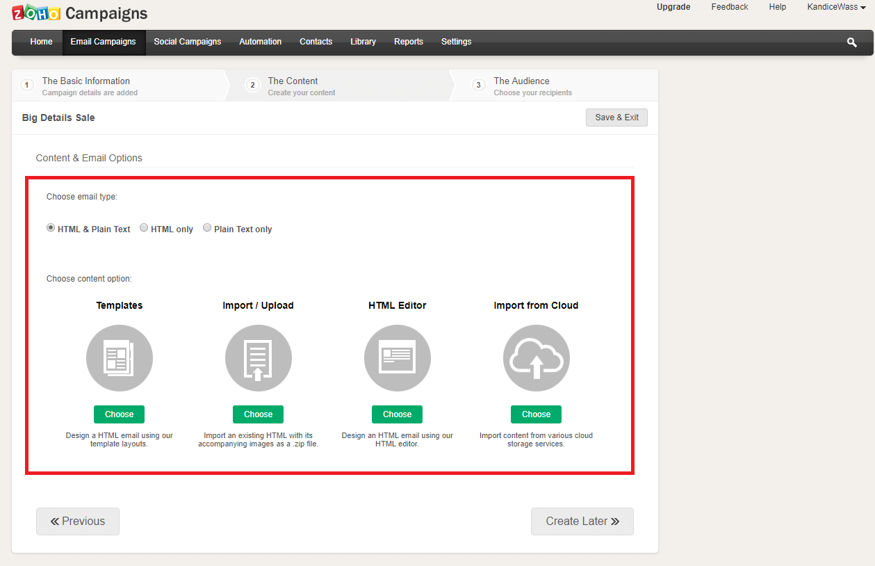The height and width of the screenshot is (566, 875).
Task: Select HTML only radio option
Action: tap(144, 227)
